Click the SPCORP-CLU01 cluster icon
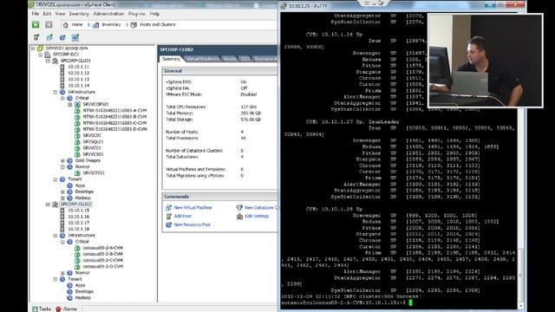Screen dimensions: 555x312 tap(55, 61)
